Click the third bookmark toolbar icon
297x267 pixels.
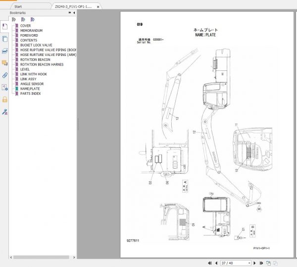pyautogui.click(x=33, y=19)
